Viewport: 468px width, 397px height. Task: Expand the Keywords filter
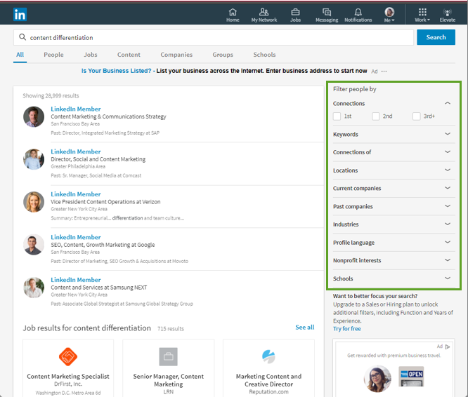[448, 134]
